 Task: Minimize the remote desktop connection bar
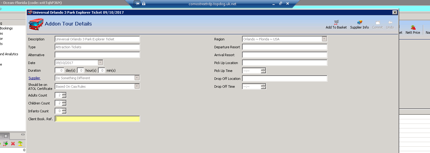274,4
